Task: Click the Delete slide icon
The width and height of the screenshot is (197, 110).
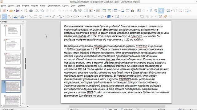Action: tap(181, 11)
